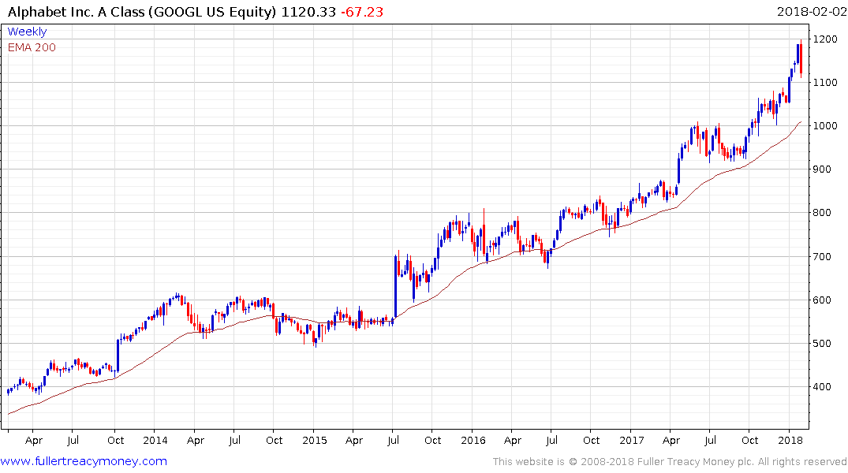Click the 2014 date axis label
Image resolution: width=848 pixels, height=473 pixels.
[155, 440]
